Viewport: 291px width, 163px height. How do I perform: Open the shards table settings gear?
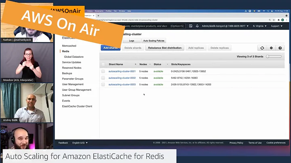pos(271,48)
